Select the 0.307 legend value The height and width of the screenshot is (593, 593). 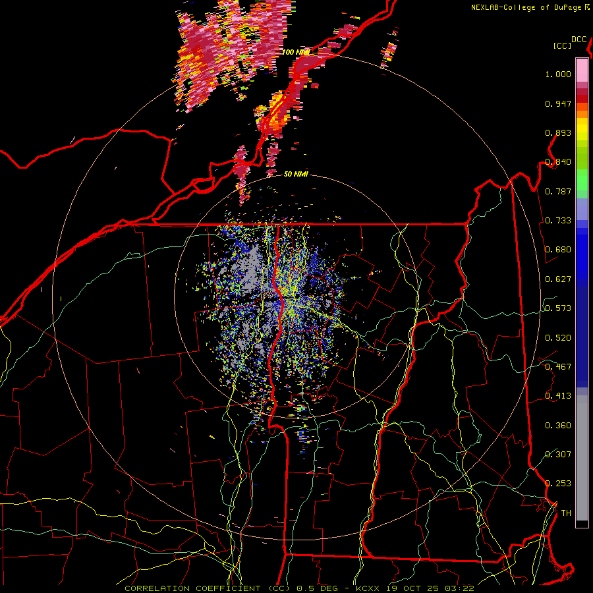pyautogui.click(x=558, y=454)
